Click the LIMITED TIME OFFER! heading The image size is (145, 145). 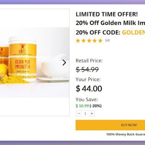pos(107,14)
